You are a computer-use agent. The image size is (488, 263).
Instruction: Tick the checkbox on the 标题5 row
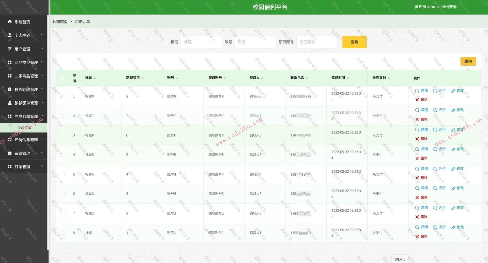click(x=63, y=155)
